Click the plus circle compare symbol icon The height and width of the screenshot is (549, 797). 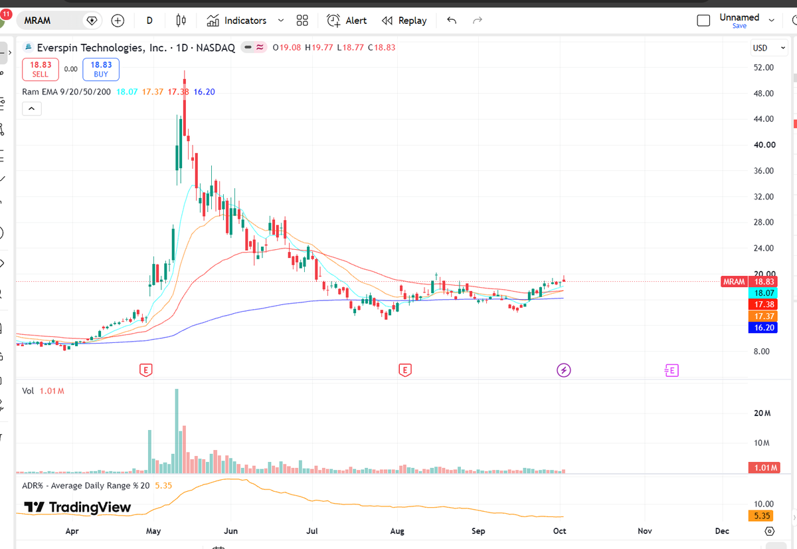(118, 21)
